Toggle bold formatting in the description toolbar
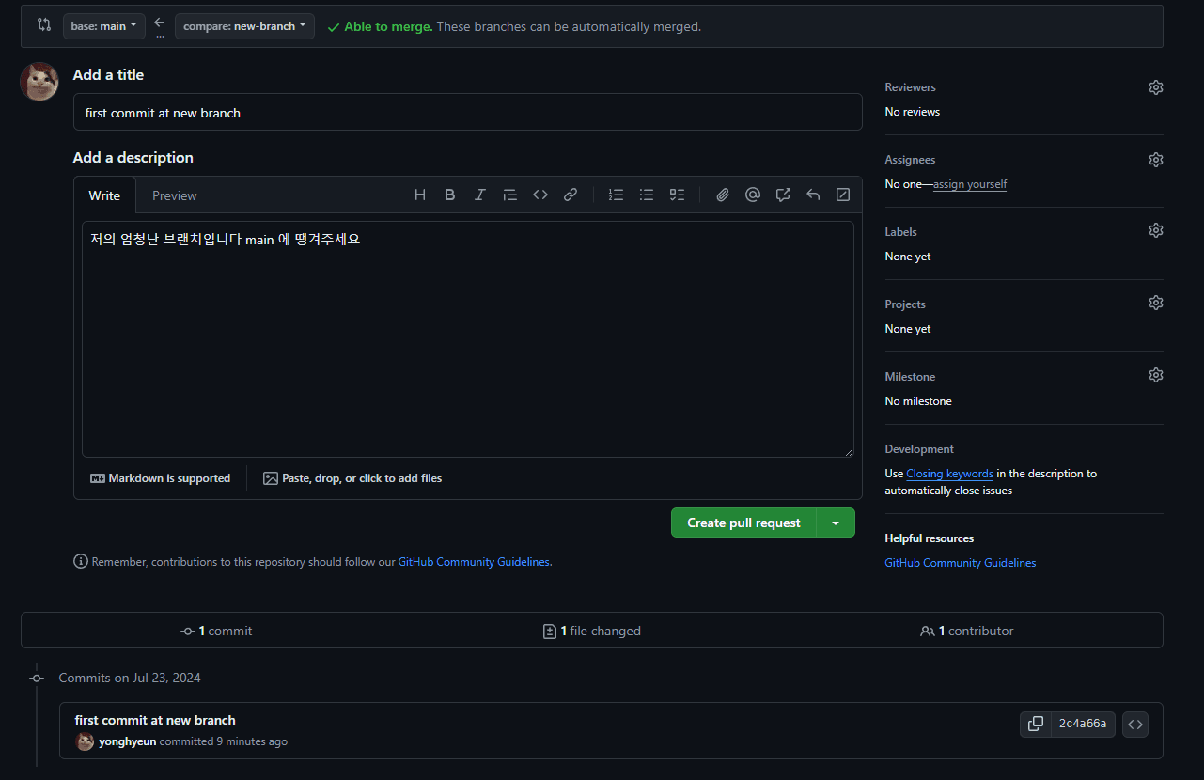The image size is (1204, 780). (x=450, y=195)
